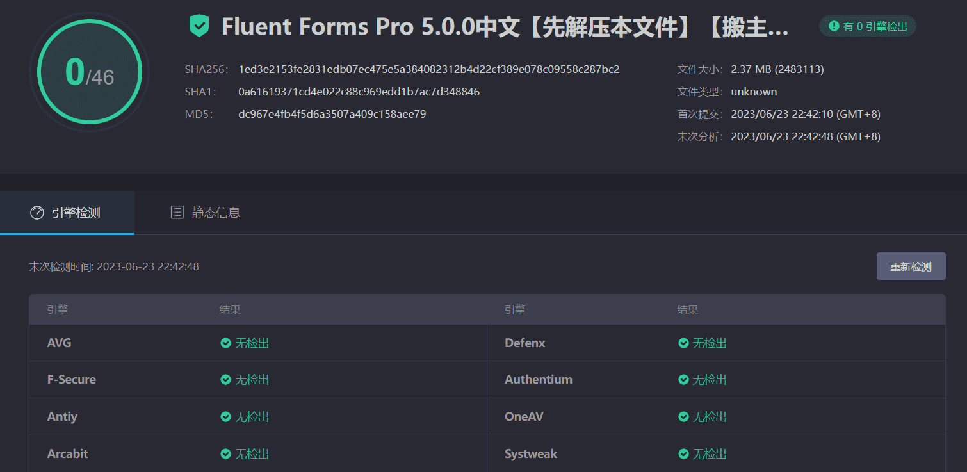Click the file type value 'unknown'

[x=754, y=92]
